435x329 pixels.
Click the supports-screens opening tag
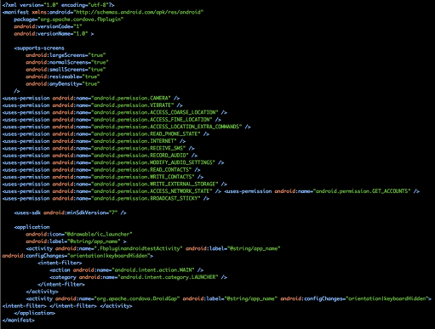[x=39, y=48]
